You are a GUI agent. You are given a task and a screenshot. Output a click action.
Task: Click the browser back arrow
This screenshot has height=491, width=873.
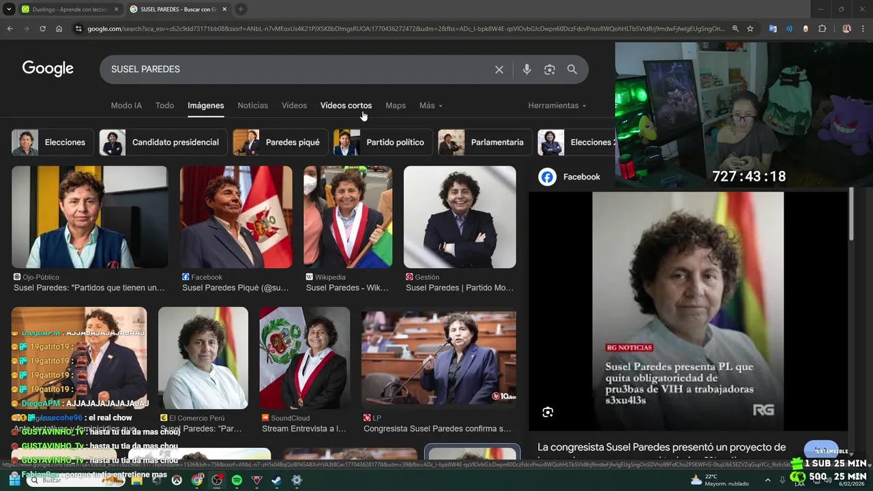(x=10, y=29)
